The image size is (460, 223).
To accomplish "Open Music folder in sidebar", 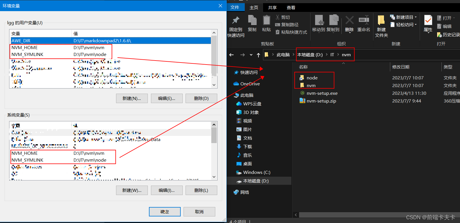I will 244,155.
